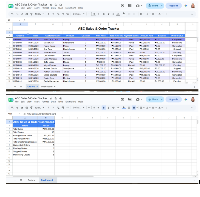200x197 pixels.
Task: Decrease decimal places in the upper Orders window
Action: click(58, 14)
